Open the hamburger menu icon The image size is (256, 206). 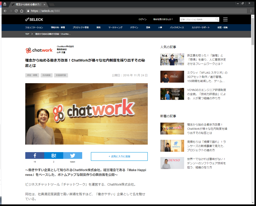point(225,20)
